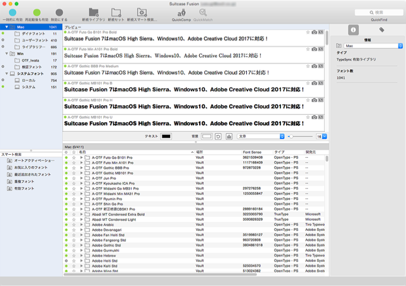This screenshot has height=286, width=406.
Task: Select the 検証フォント set
Action: click(x=31, y=67)
